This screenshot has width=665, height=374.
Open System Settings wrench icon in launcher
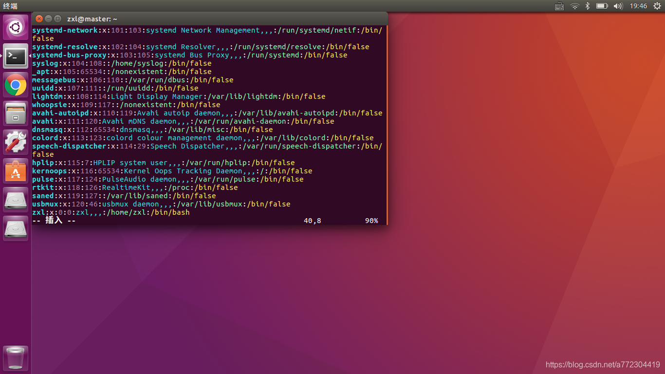15,143
